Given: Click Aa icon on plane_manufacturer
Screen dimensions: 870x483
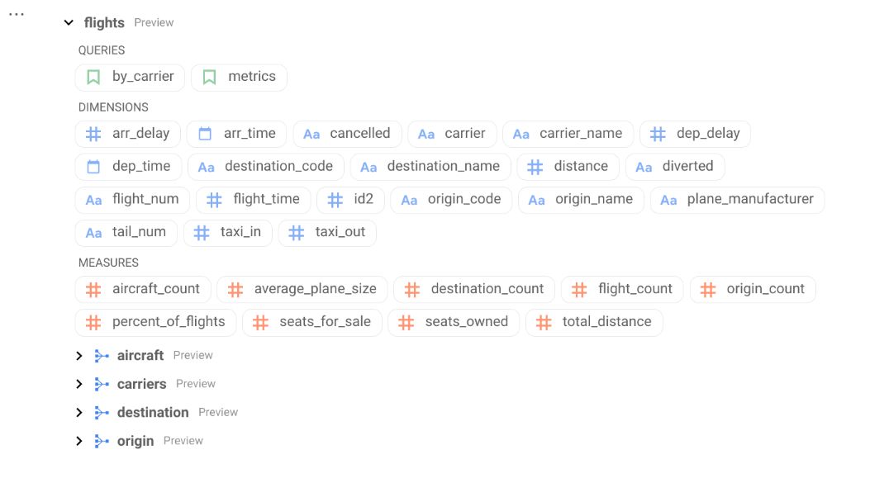Looking at the screenshot, I should pyautogui.click(x=668, y=200).
